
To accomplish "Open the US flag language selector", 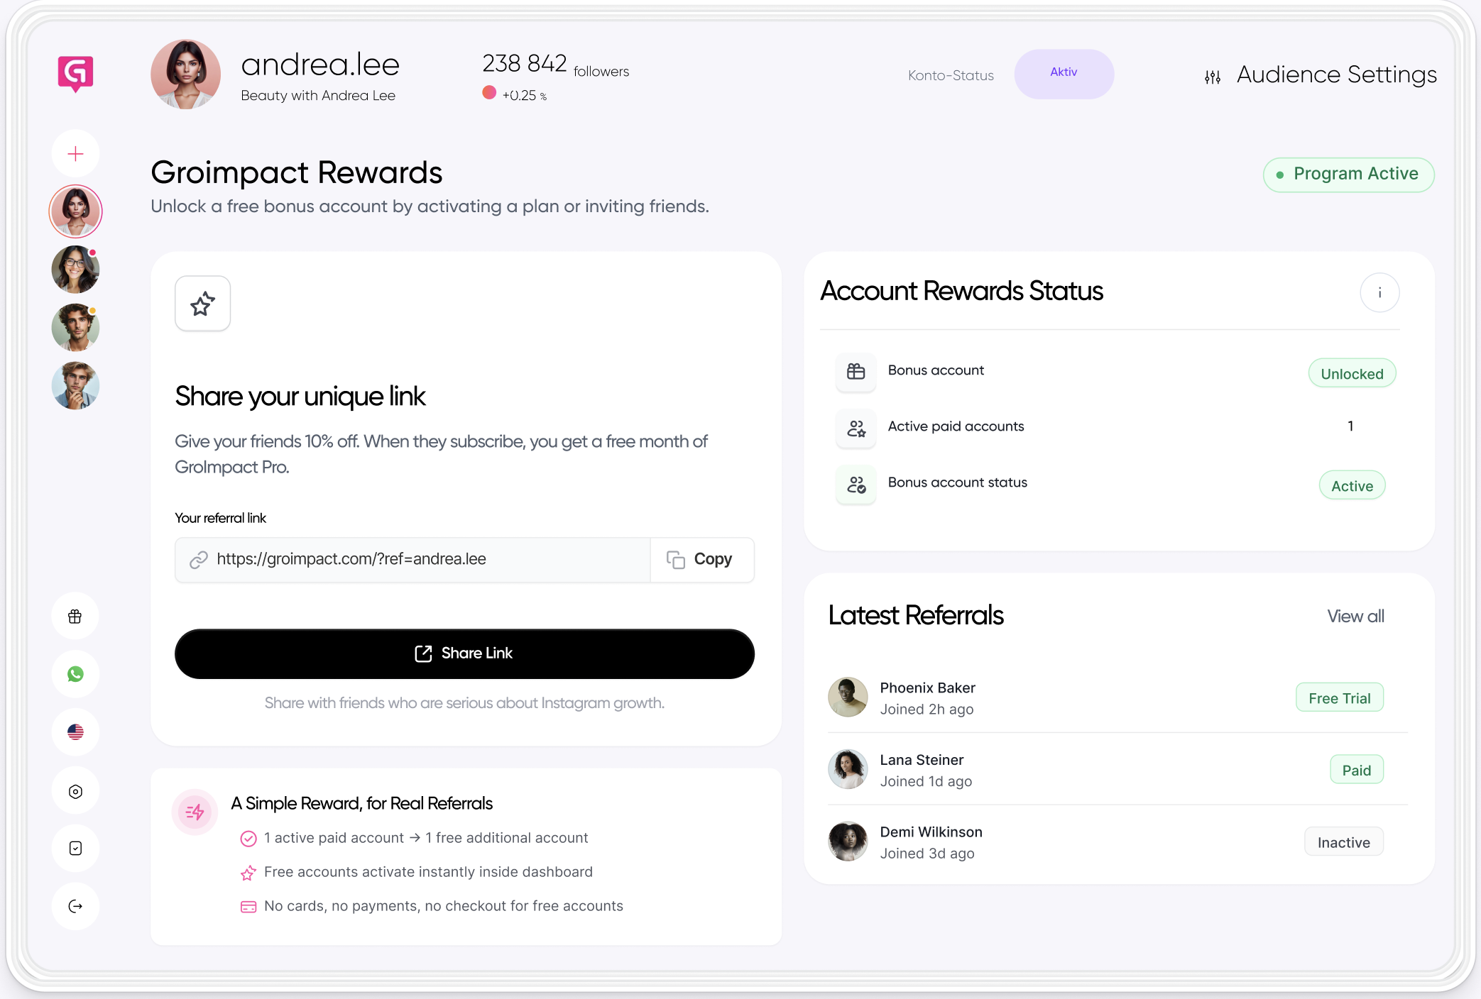I will click(75, 732).
